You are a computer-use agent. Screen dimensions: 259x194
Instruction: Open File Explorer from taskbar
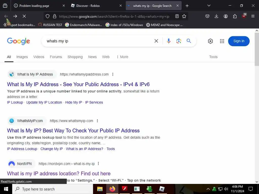point(100,189)
